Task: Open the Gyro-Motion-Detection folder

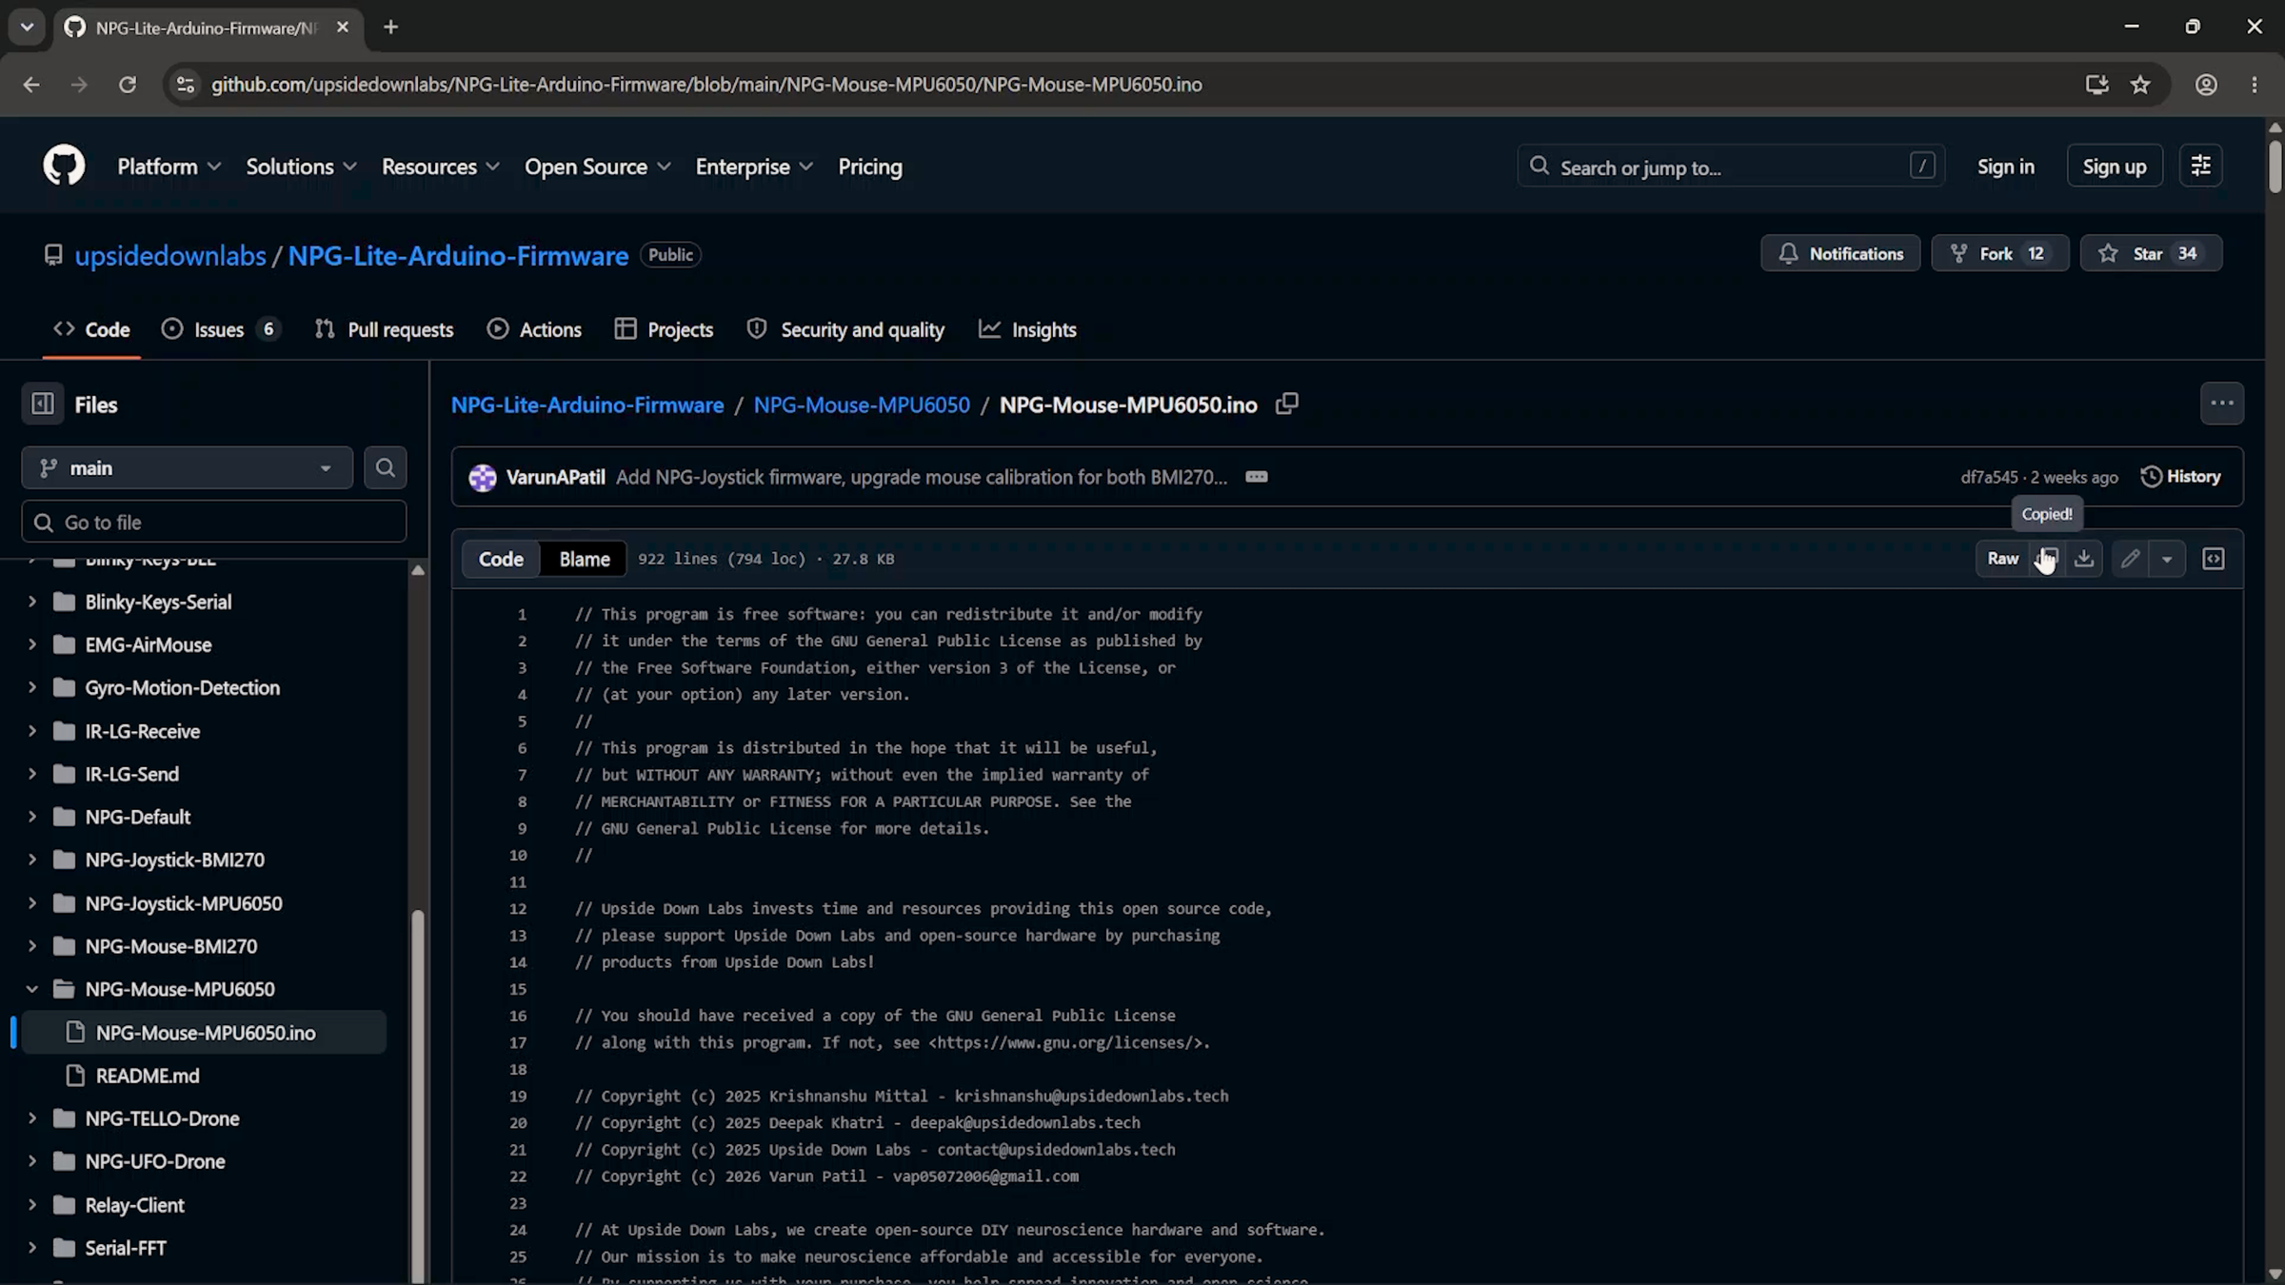Action: [x=183, y=687]
